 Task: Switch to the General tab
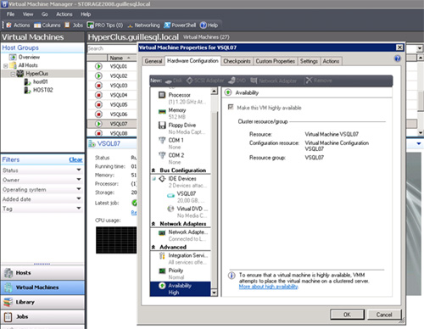pyautogui.click(x=153, y=61)
